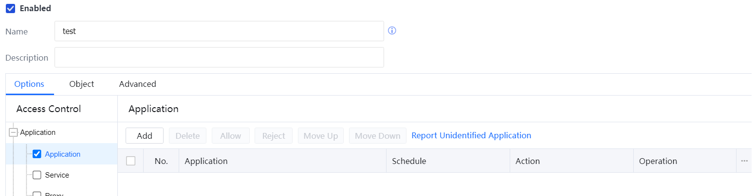The width and height of the screenshot is (756, 196).
Task: Tick the select-all checkbox in table header
Action: (130, 161)
